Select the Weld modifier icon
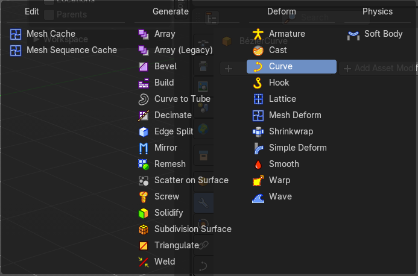 pyautogui.click(x=144, y=262)
